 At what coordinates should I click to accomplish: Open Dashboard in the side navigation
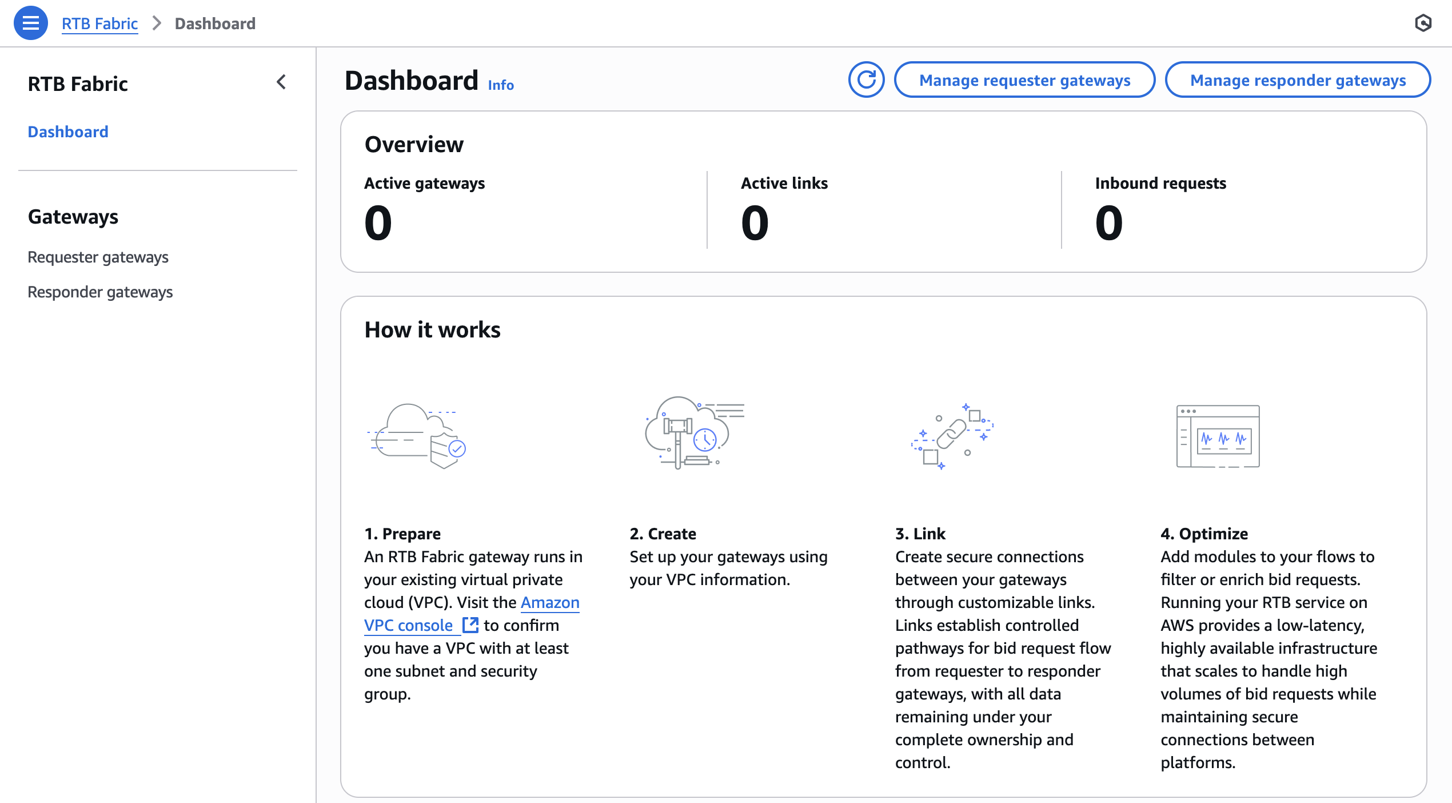[x=68, y=132]
